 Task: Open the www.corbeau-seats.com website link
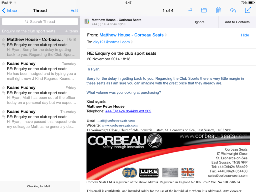tap(119, 125)
